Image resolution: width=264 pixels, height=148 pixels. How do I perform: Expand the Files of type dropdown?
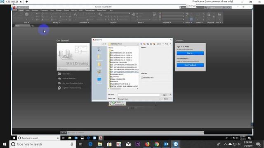click(x=159, y=99)
